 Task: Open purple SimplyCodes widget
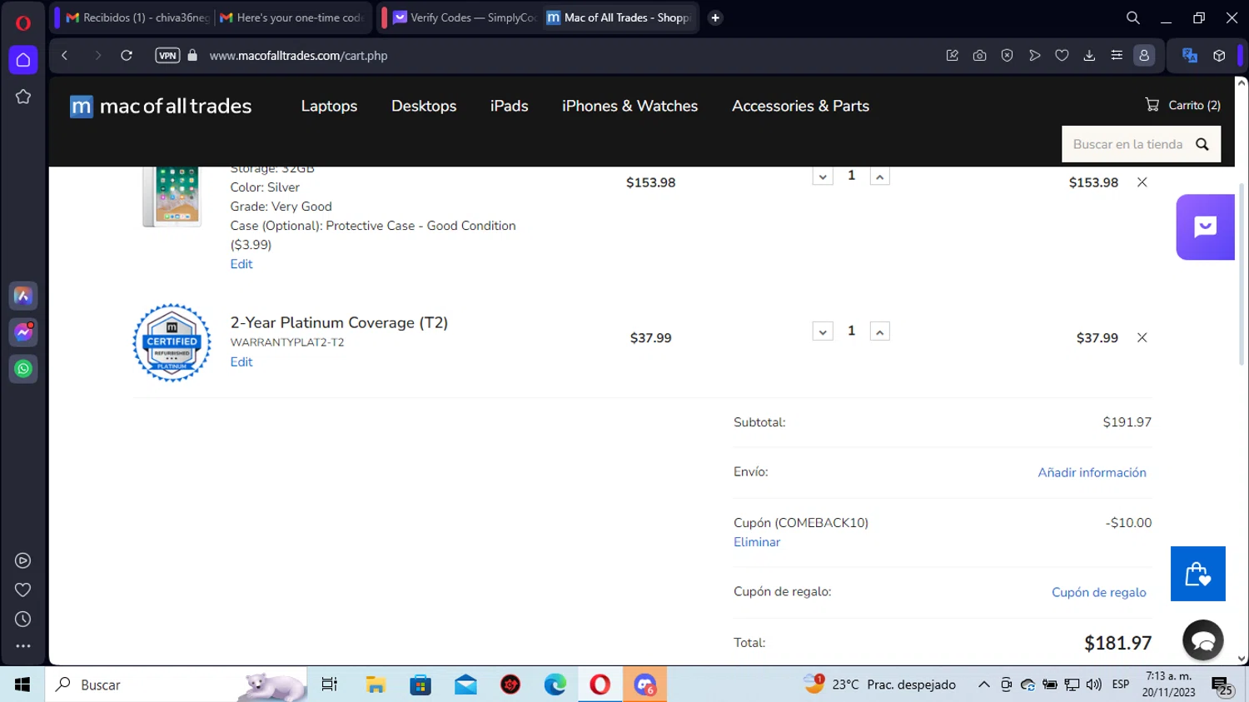pos(1205,227)
